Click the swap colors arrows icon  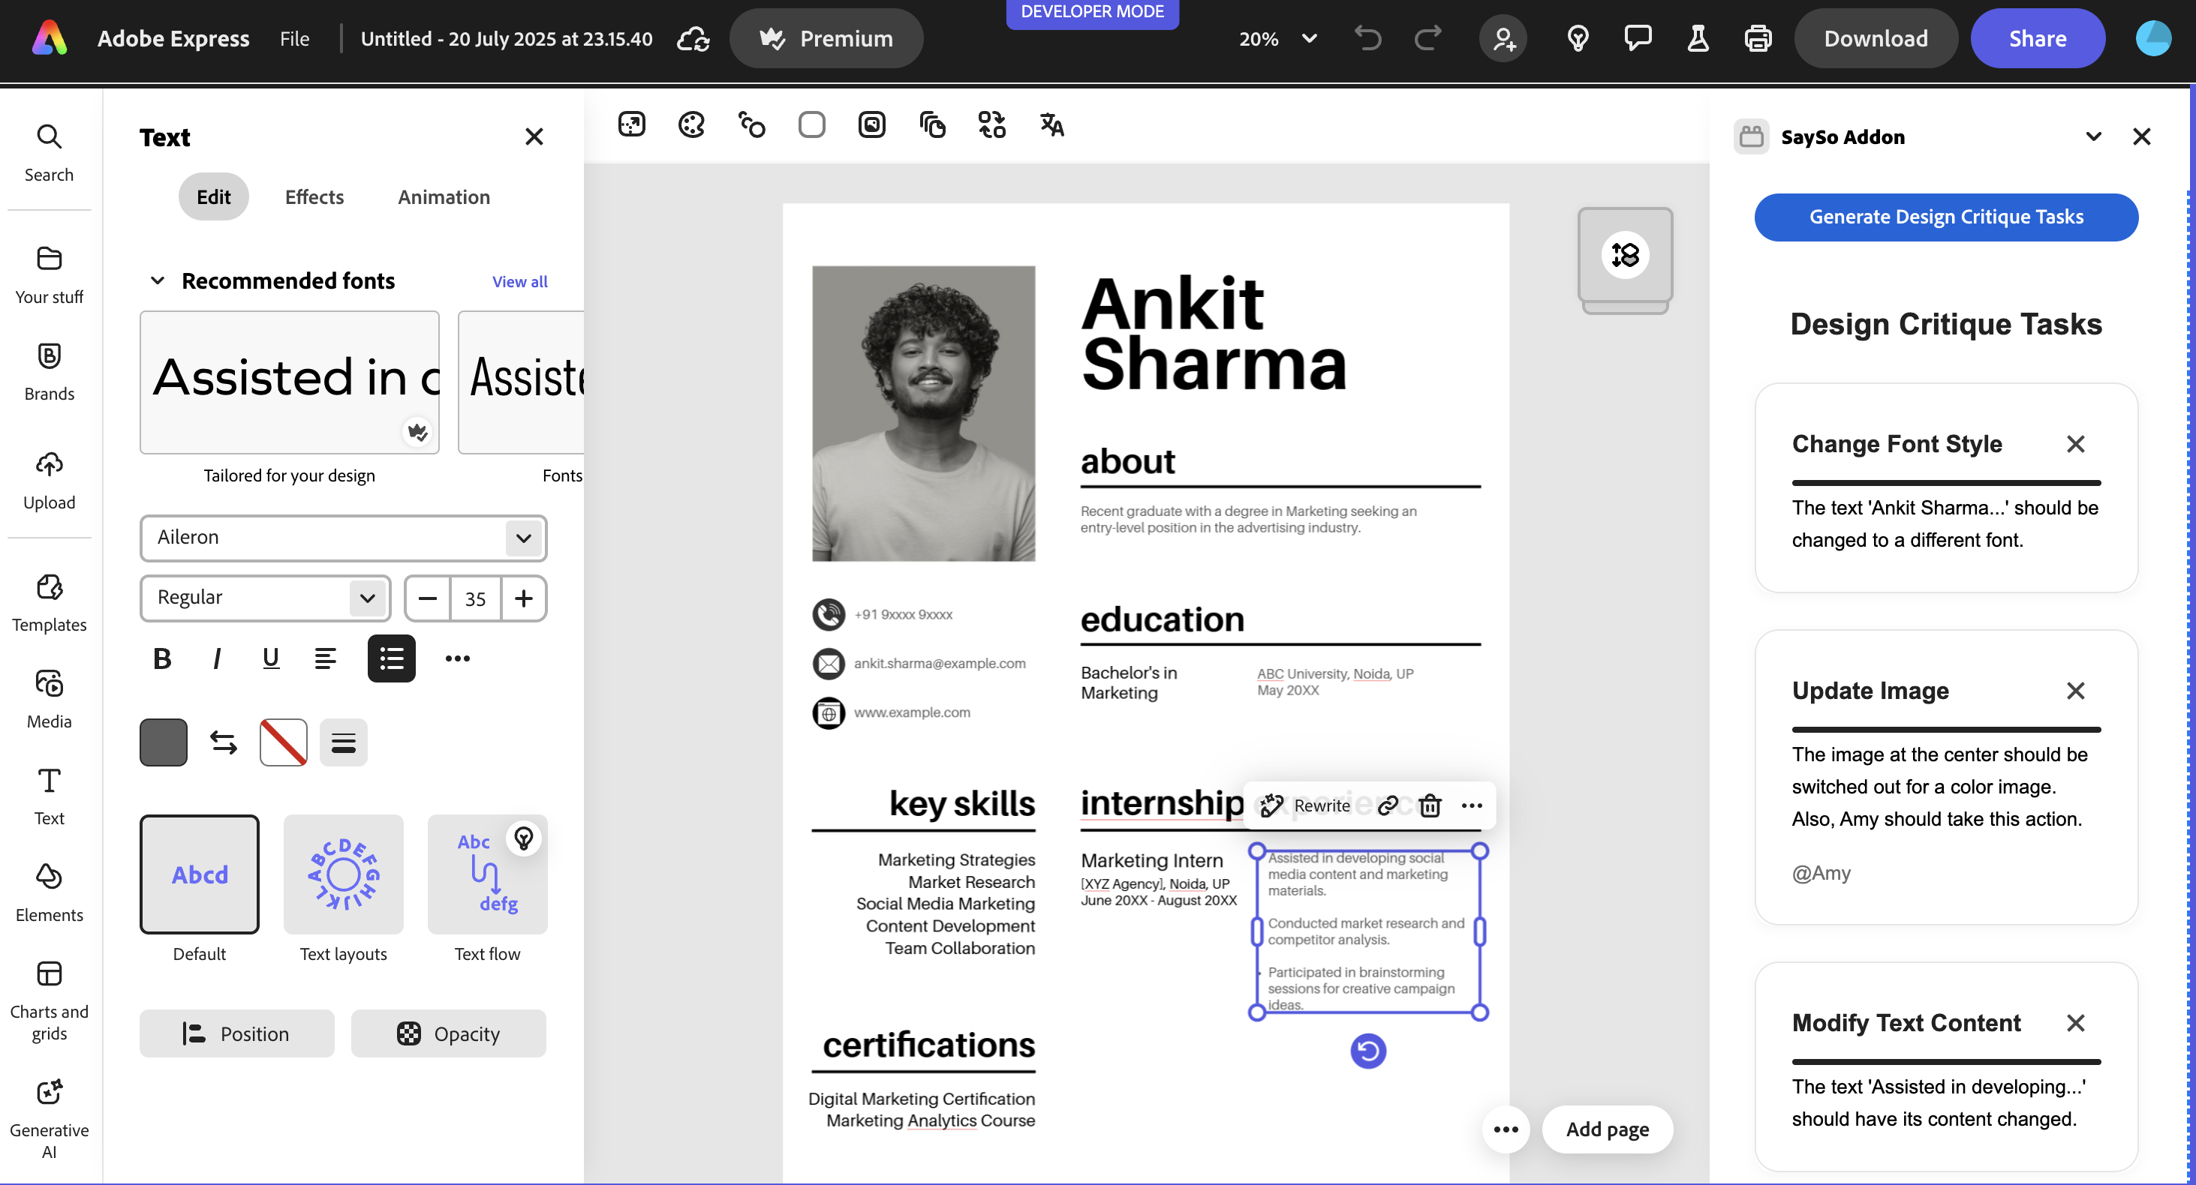[x=224, y=742]
